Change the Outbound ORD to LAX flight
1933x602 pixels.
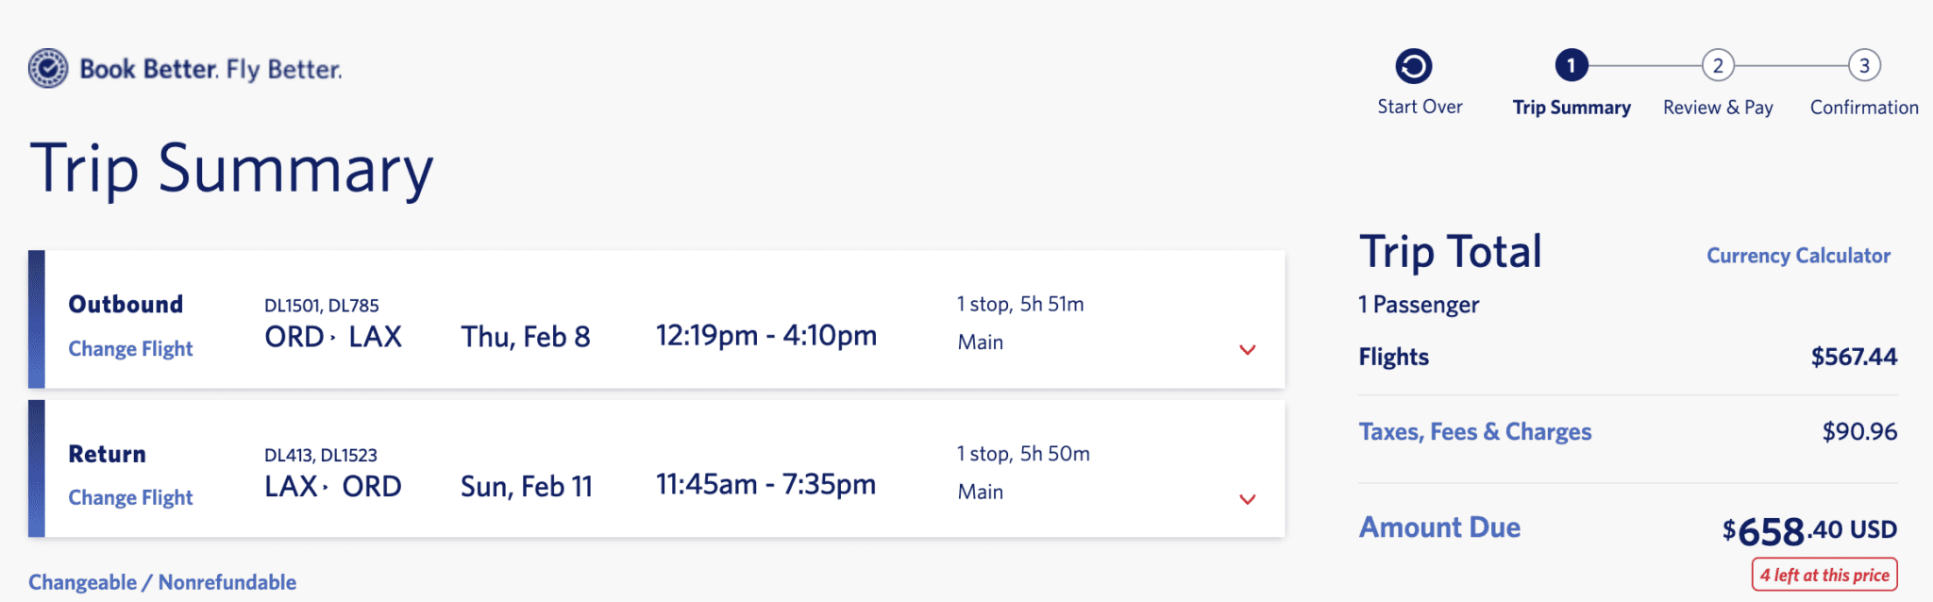(x=130, y=348)
